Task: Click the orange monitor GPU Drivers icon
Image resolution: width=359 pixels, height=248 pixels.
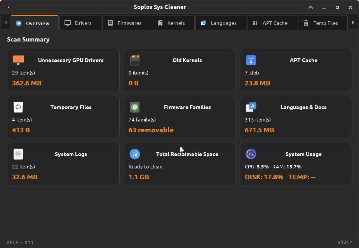Action: 18,60
